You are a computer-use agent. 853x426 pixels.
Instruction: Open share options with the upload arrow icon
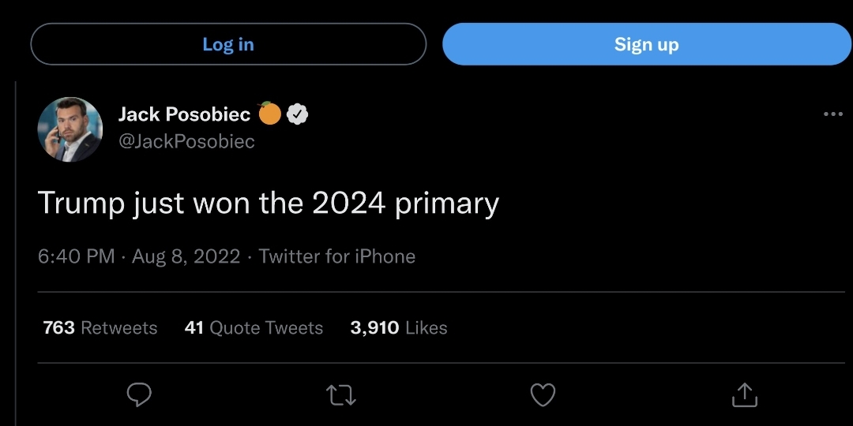[744, 394]
